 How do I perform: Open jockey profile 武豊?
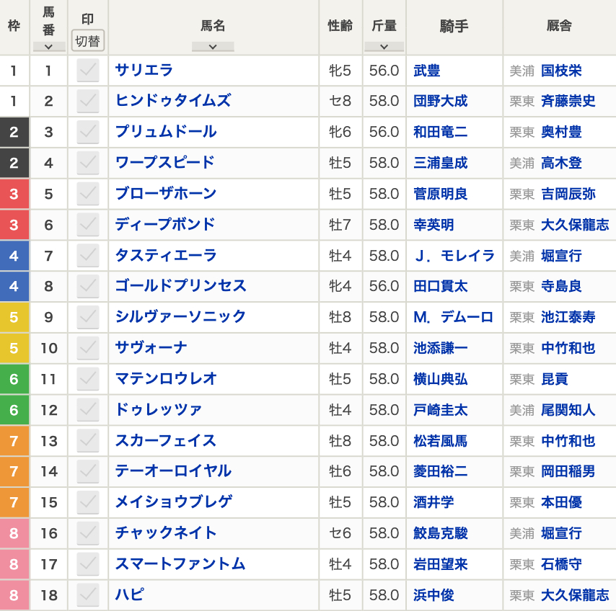[426, 71]
